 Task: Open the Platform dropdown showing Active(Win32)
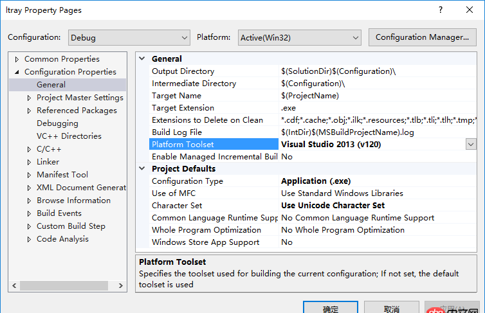pos(299,38)
